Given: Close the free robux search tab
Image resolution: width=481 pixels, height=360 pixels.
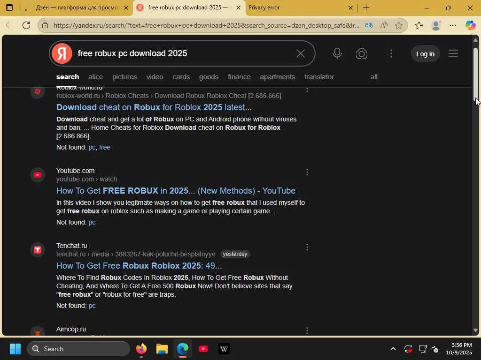Looking at the screenshot, I should (238, 7).
